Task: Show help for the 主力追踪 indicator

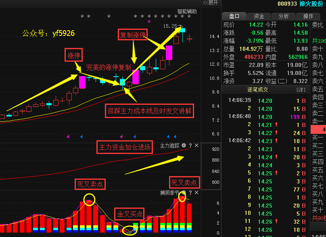Action: click(190, 146)
